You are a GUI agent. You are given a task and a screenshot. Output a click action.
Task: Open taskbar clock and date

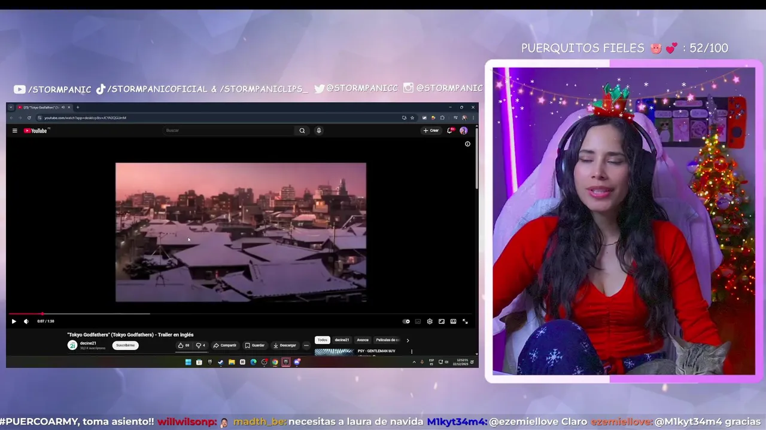click(462, 362)
